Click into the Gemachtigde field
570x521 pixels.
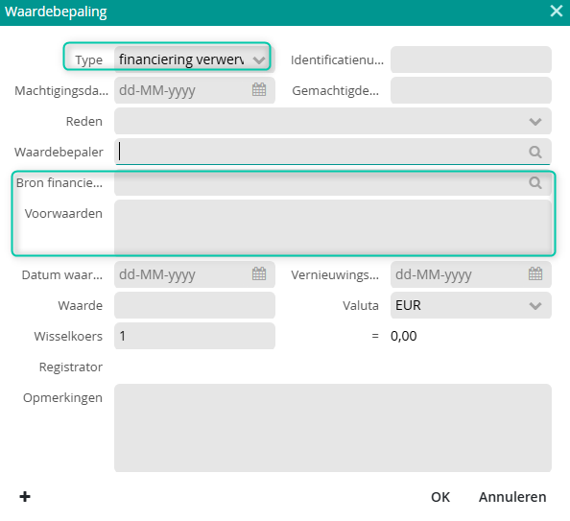(x=471, y=90)
